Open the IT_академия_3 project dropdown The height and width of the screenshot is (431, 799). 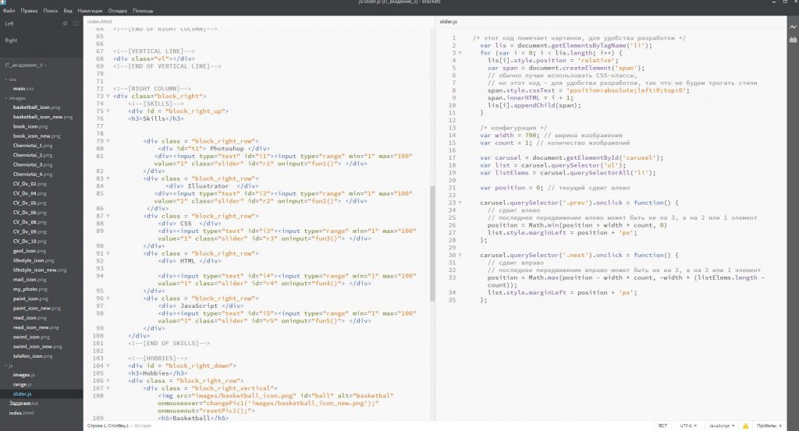pyautogui.click(x=26, y=65)
